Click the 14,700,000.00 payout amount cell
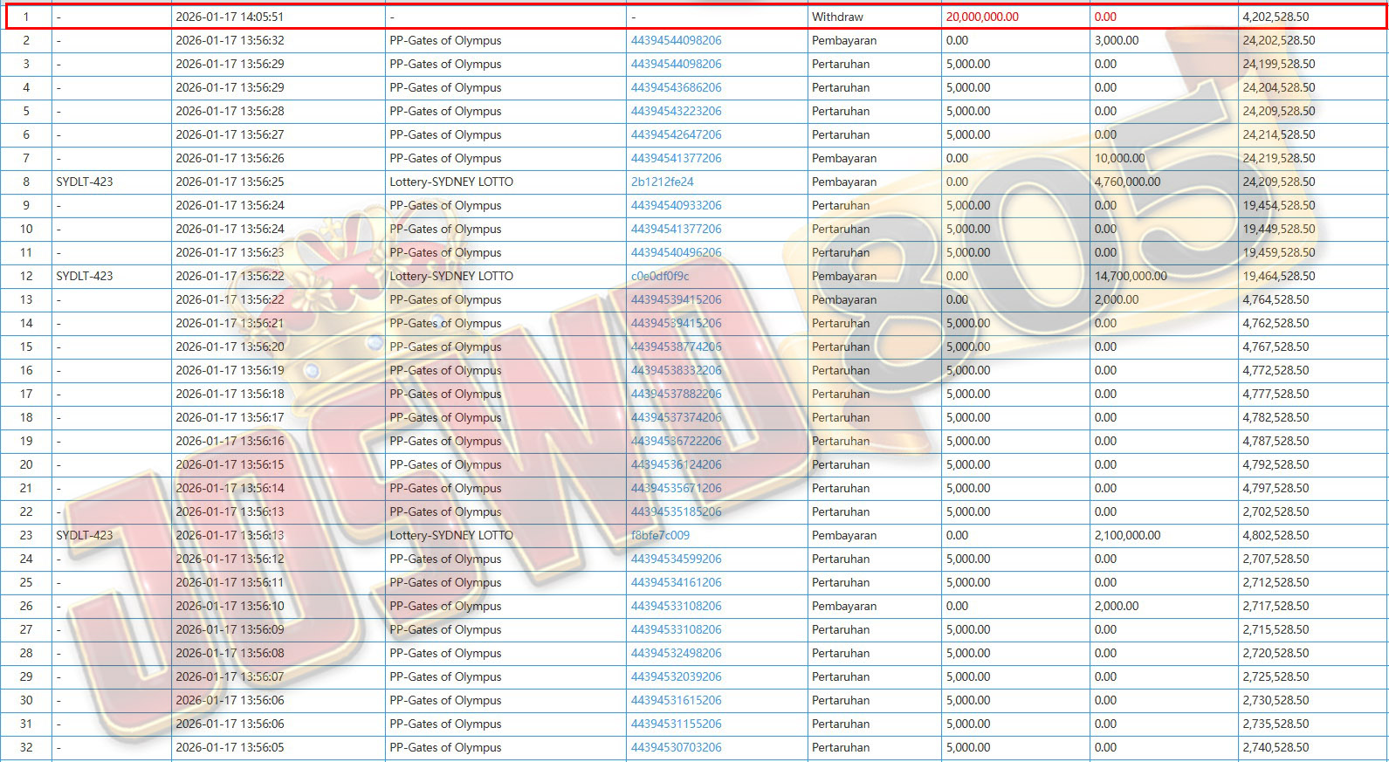This screenshot has height=762, width=1389. coord(1131,276)
